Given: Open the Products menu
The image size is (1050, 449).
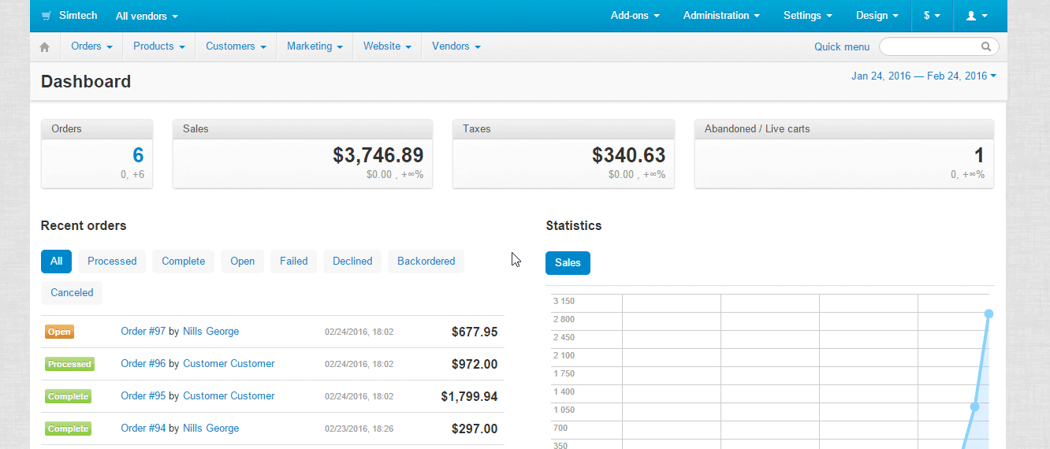Looking at the screenshot, I should pyautogui.click(x=158, y=46).
